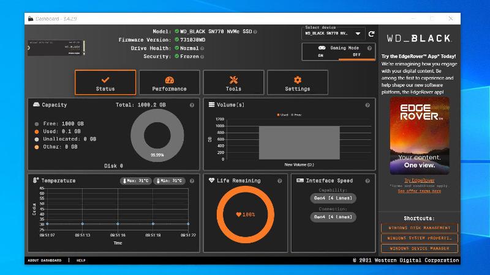
Task: Open the See offer terms here link
Action: [x=420, y=191]
